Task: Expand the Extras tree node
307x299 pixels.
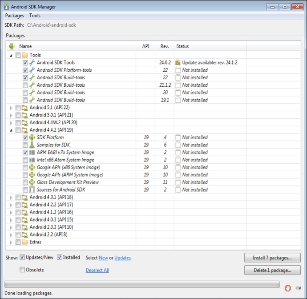Action: point(11,242)
